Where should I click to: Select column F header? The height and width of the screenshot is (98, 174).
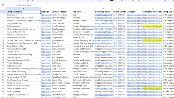119,8
